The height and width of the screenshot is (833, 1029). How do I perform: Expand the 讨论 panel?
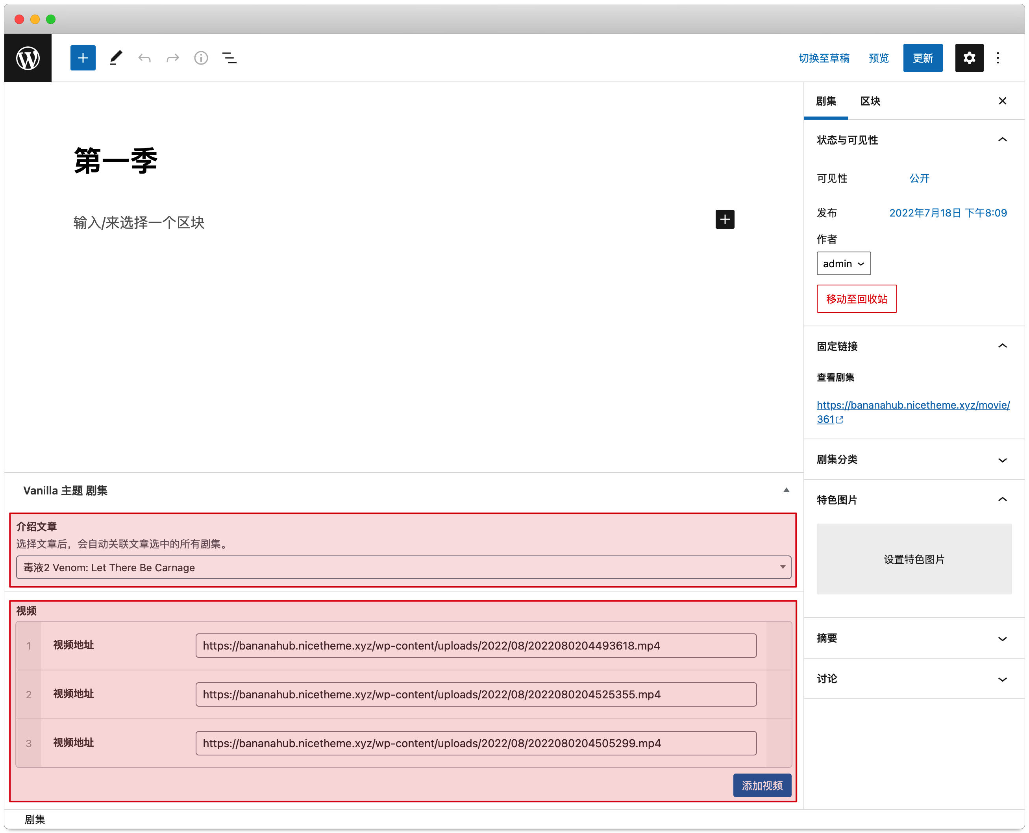tap(914, 679)
